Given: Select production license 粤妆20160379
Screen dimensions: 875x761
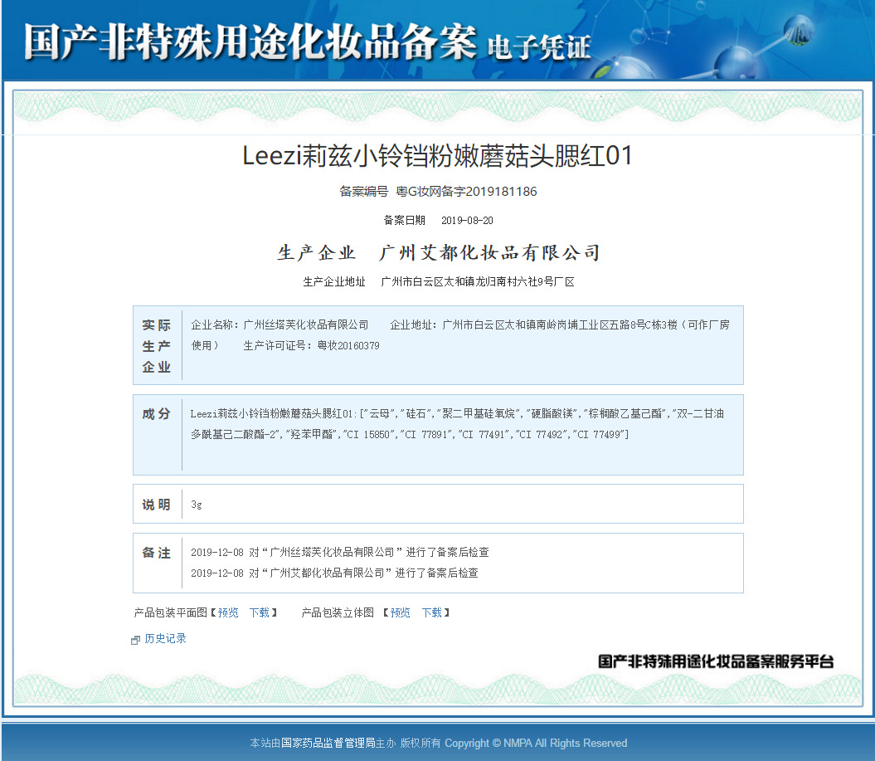Looking at the screenshot, I should tap(348, 345).
